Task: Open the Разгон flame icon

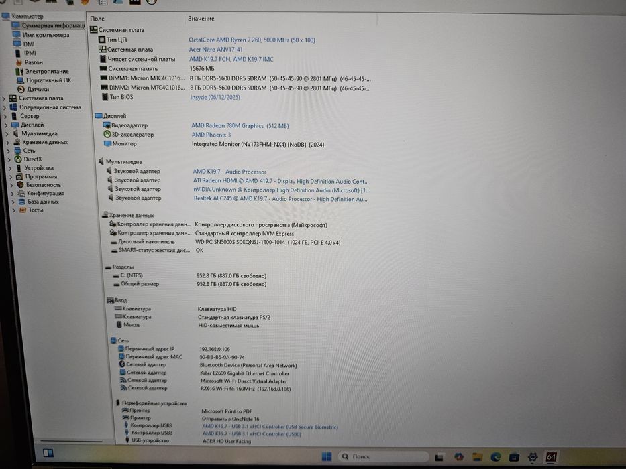Action: point(19,62)
